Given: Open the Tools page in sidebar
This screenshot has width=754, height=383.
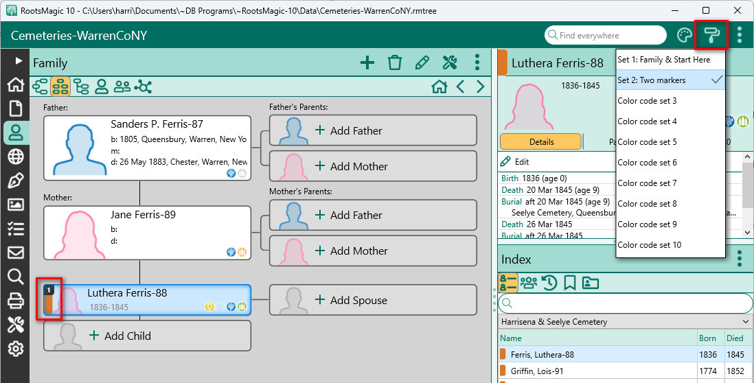Looking at the screenshot, I should [15, 325].
